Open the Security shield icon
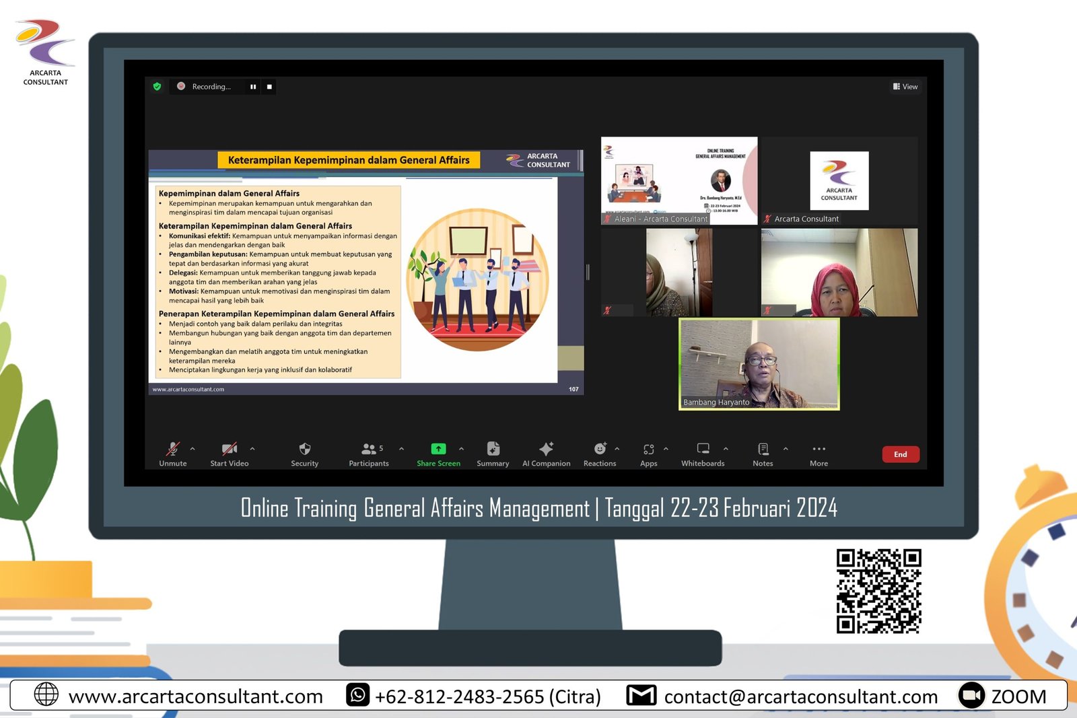Screen dimensions: 1077x718 (x=304, y=450)
